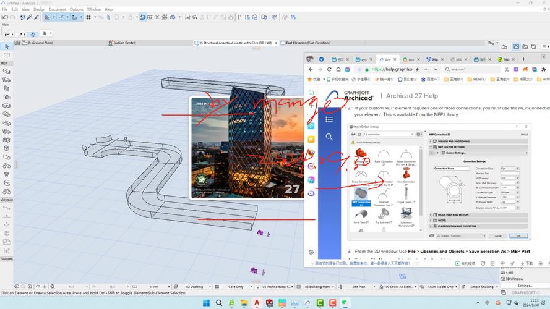Open the Design menu
Image resolution: width=550 pixels, height=309 pixels.
[40, 9]
